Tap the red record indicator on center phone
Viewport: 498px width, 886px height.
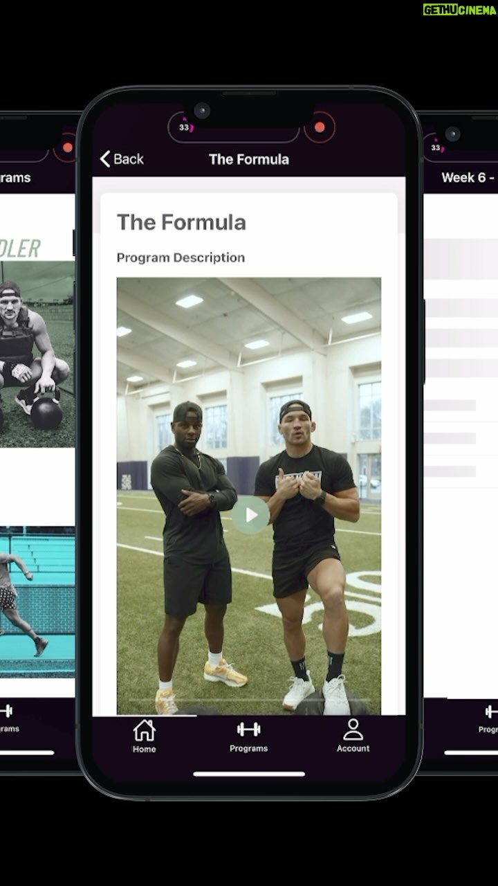coord(320,127)
